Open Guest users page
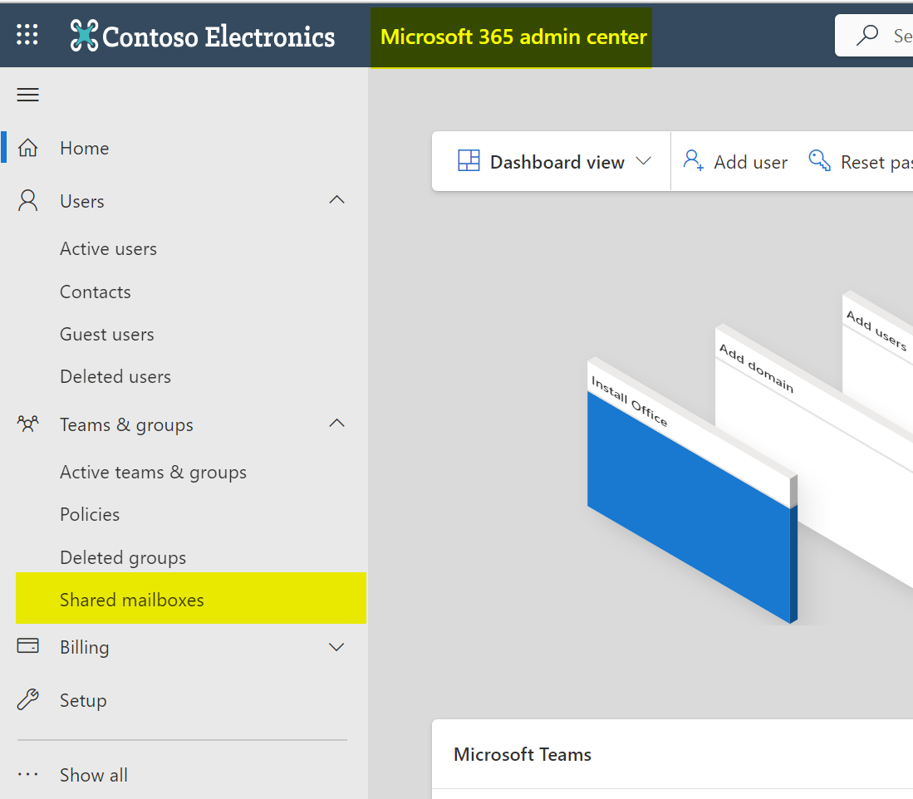This screenshot has width=913, height=799. [x=107, y=335]
